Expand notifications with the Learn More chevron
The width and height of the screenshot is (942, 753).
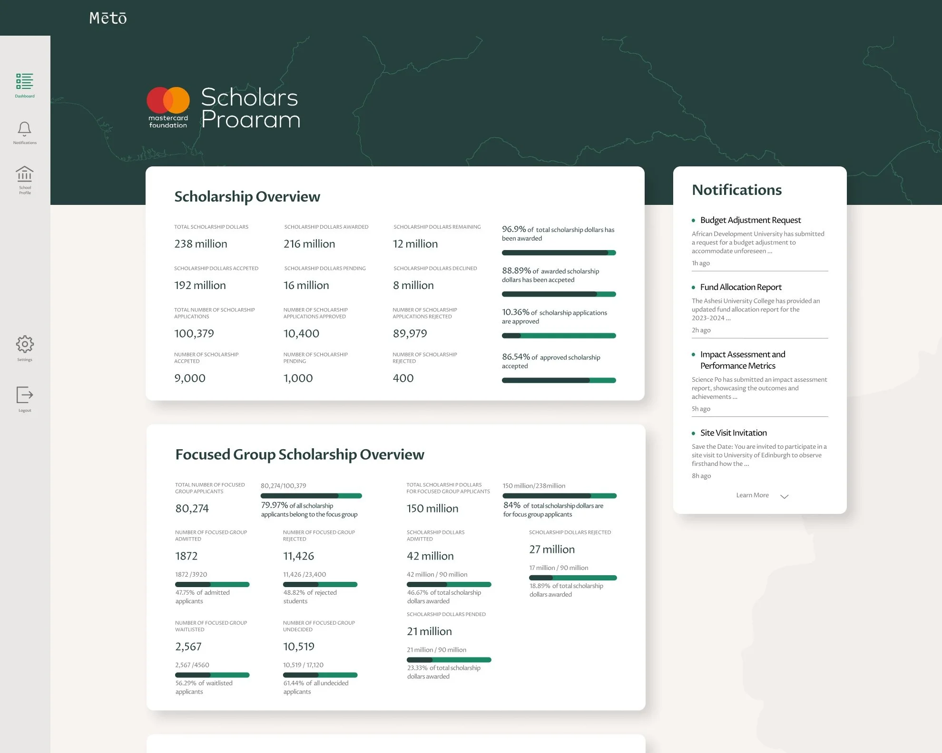(784, 496)
